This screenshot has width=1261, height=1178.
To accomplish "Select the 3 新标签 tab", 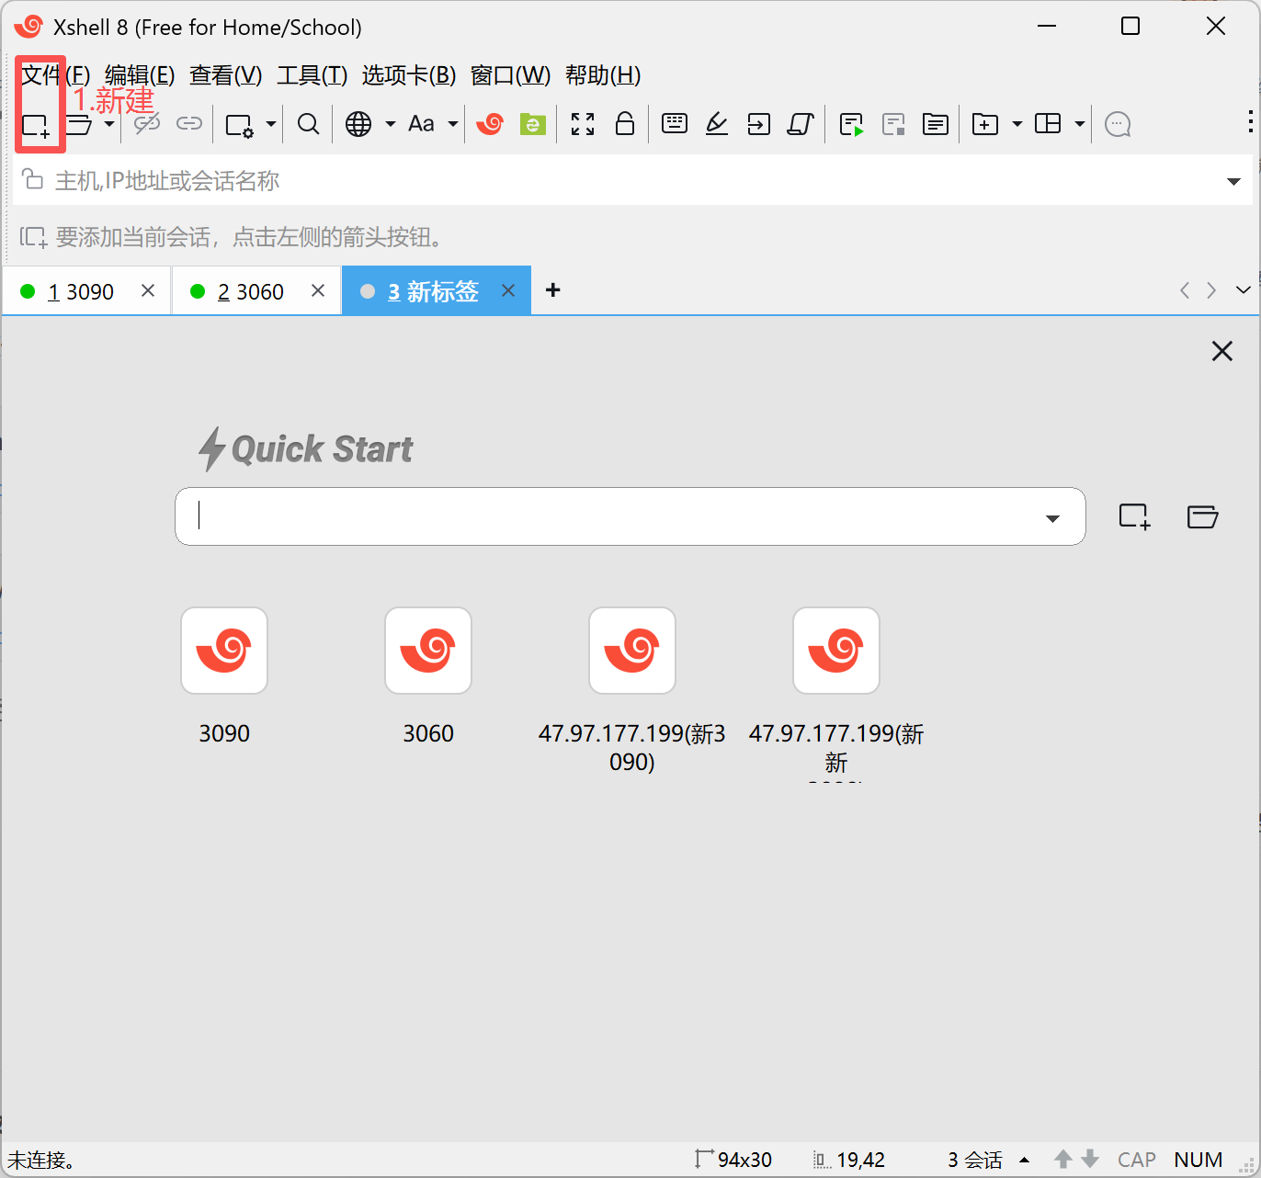I will point(437,291).
